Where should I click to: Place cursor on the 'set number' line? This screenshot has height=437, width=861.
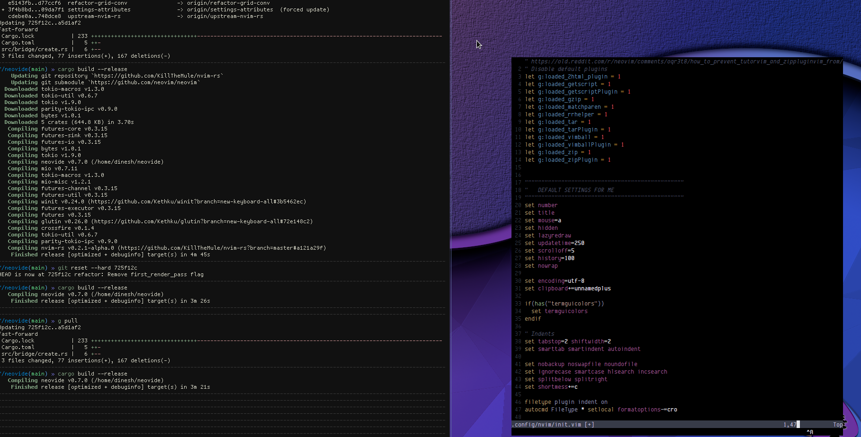tap(541, 205)
